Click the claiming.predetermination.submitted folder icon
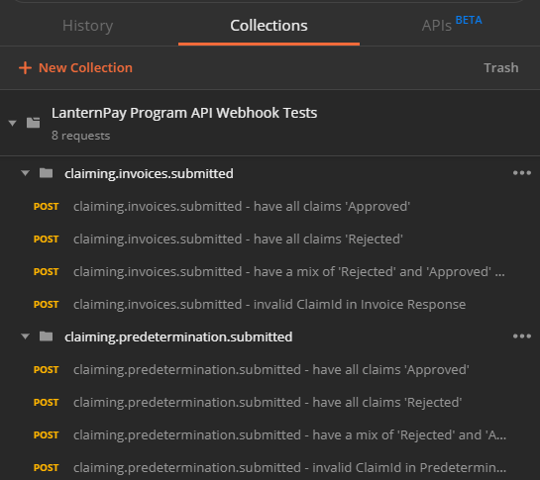 click(x=47, y=336)
